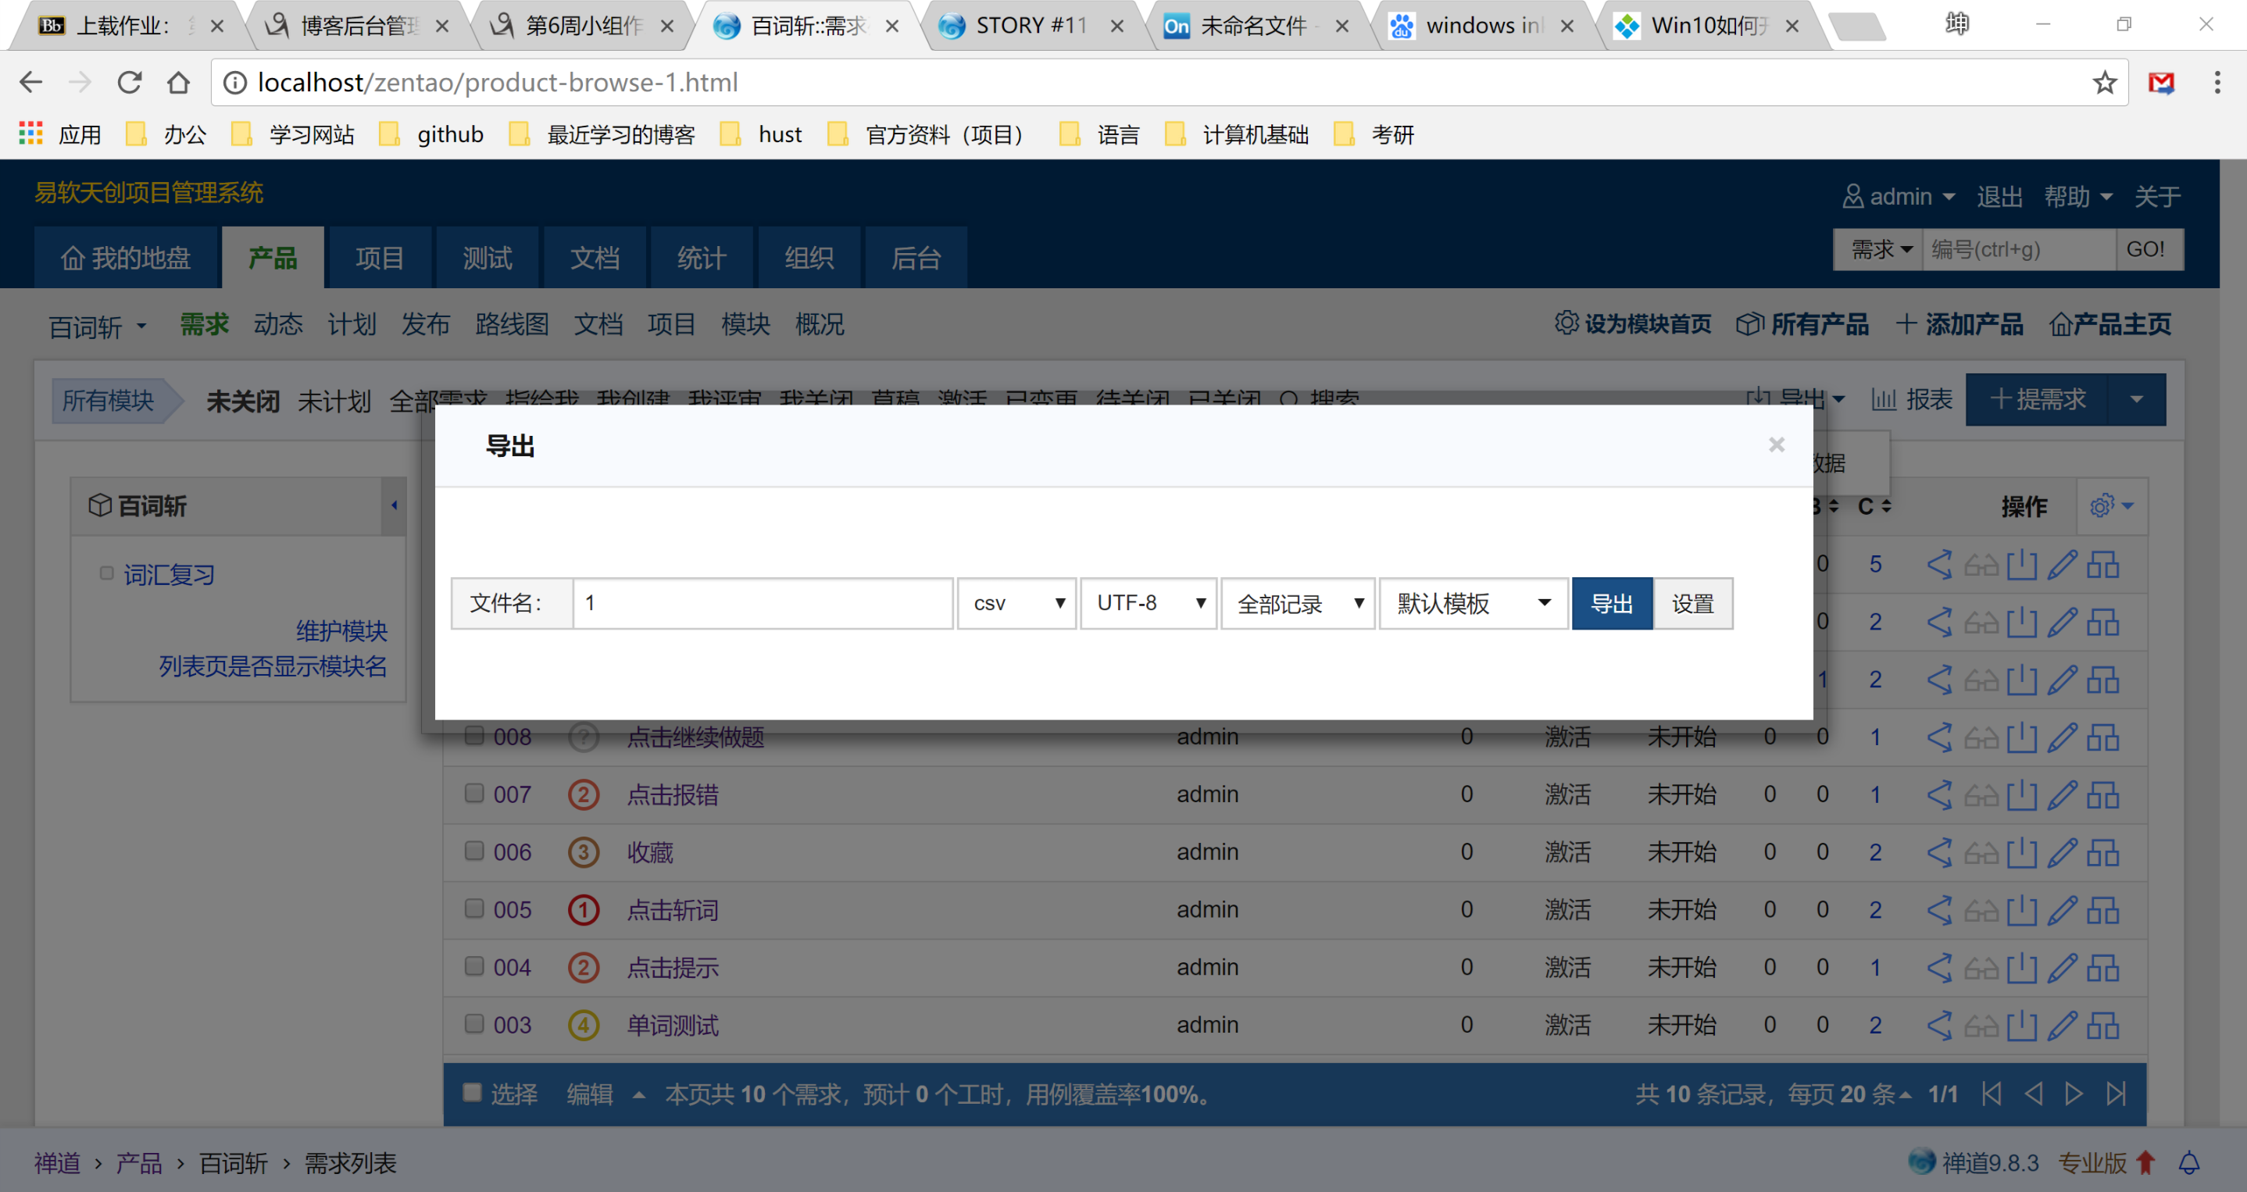Click the 文件名 filename input field
The height and width of the screenshot is (1192, 2247).
[x=762, y=603]
